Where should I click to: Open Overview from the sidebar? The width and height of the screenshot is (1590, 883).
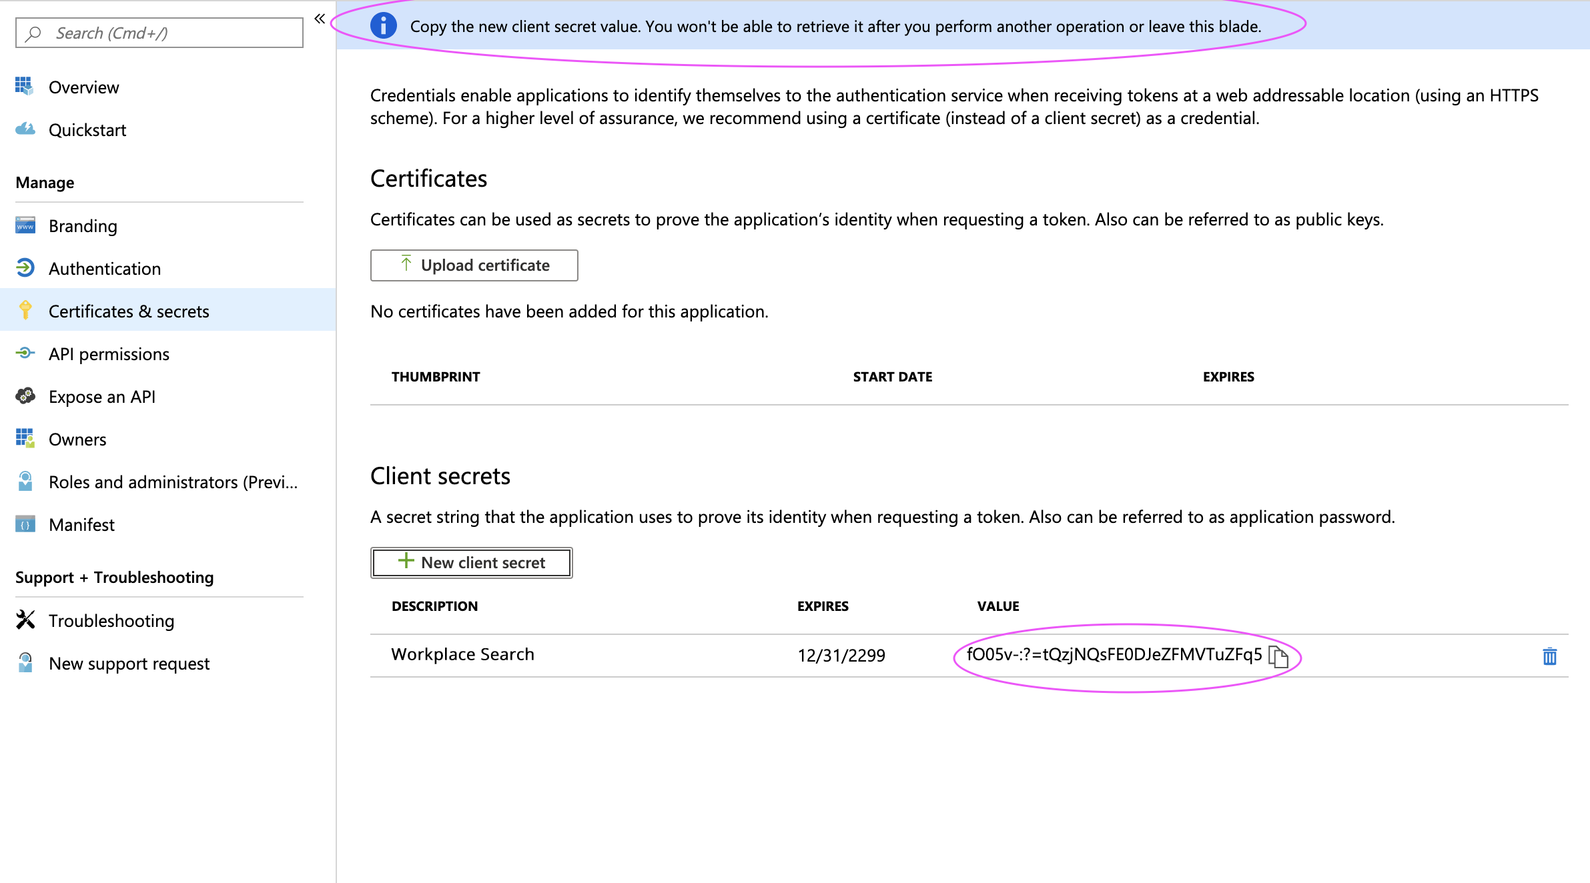pyautogui.click(x=83, y=87)
